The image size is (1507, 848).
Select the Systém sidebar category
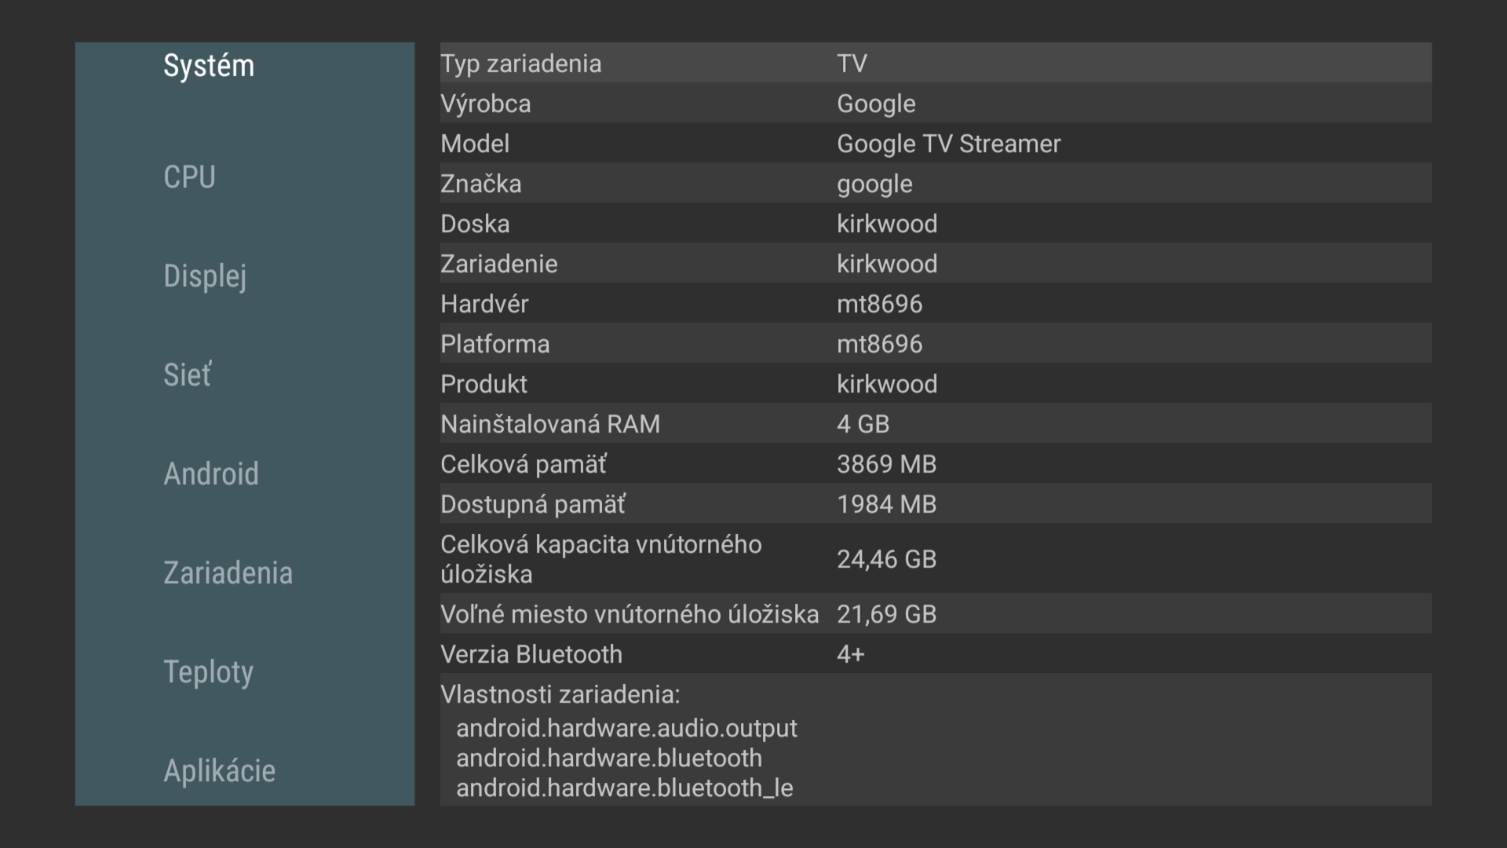click(x=209, y=66)
